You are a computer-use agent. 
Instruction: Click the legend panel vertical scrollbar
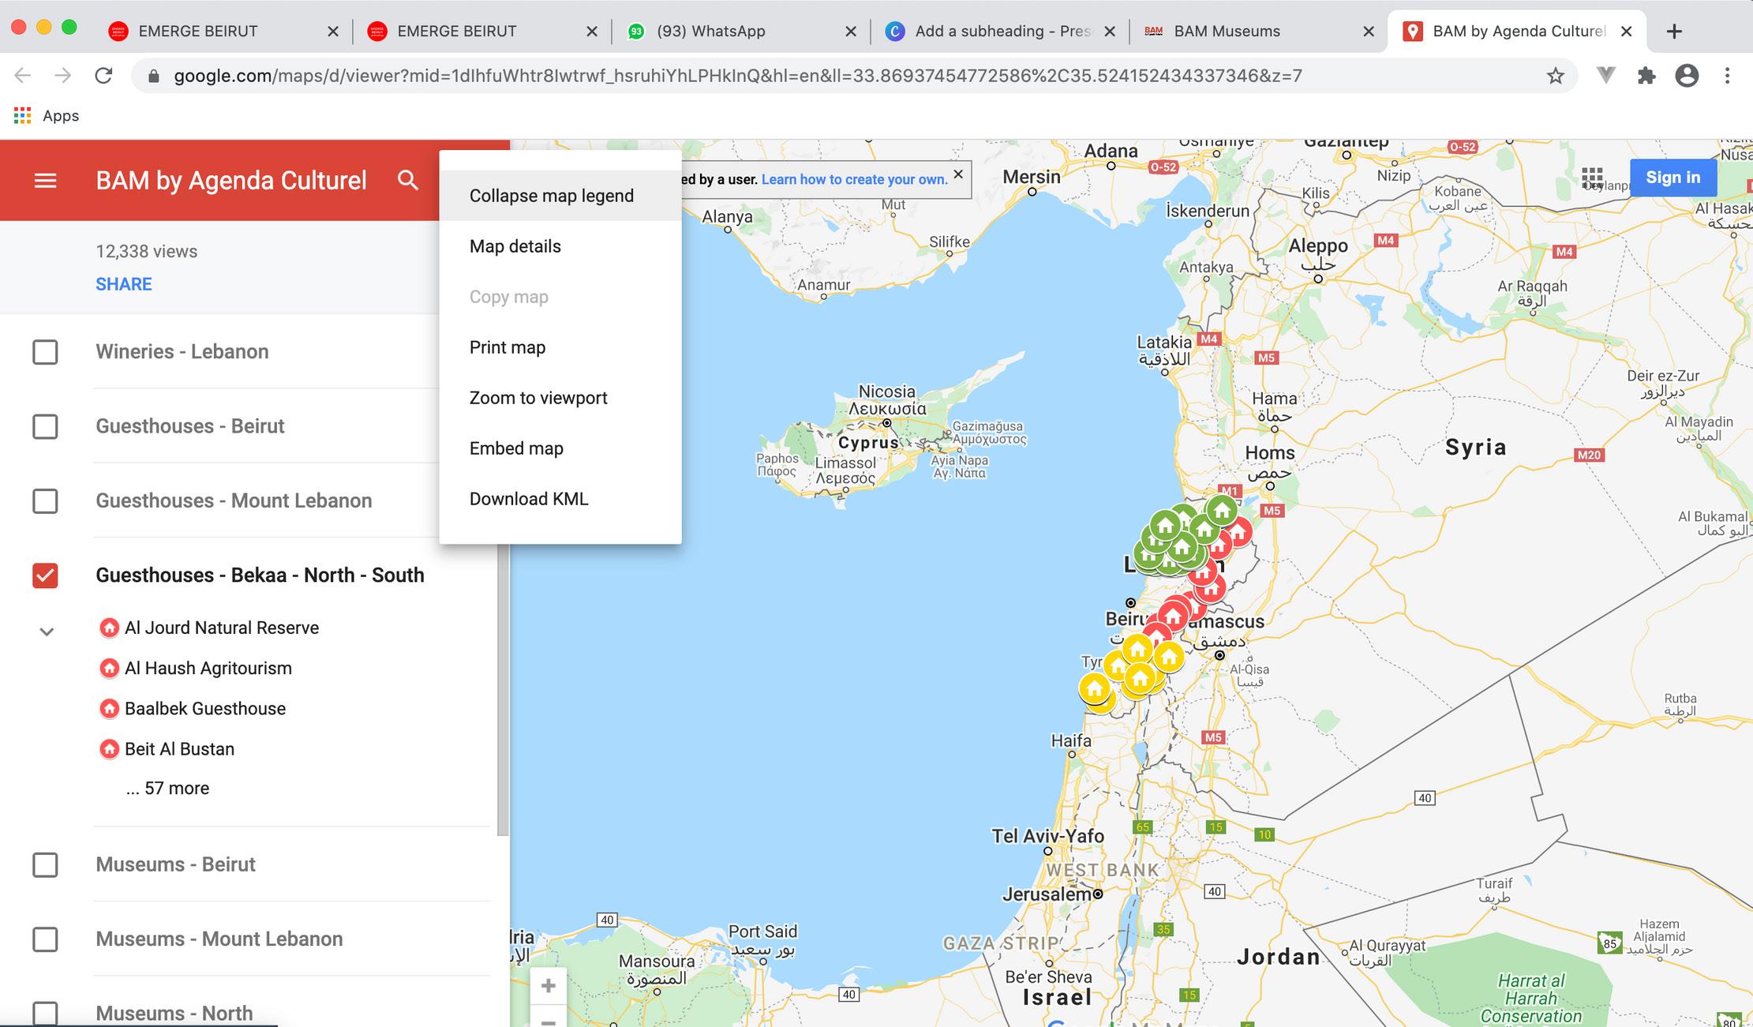pos(503,687)
